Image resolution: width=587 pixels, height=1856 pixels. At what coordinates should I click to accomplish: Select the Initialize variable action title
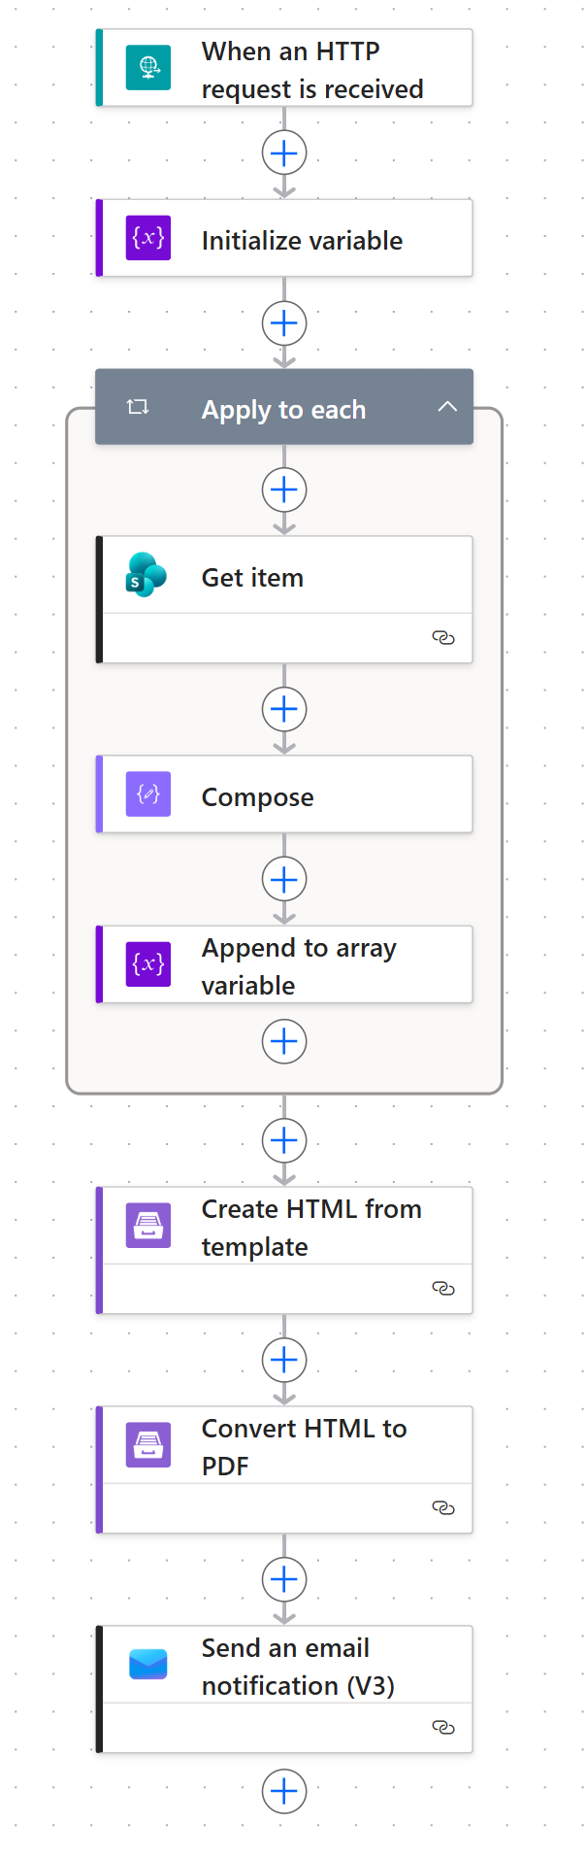302,241
